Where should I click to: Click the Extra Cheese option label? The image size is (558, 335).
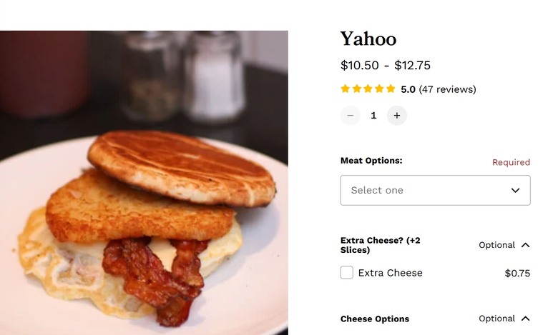click(x=391, y=273)
